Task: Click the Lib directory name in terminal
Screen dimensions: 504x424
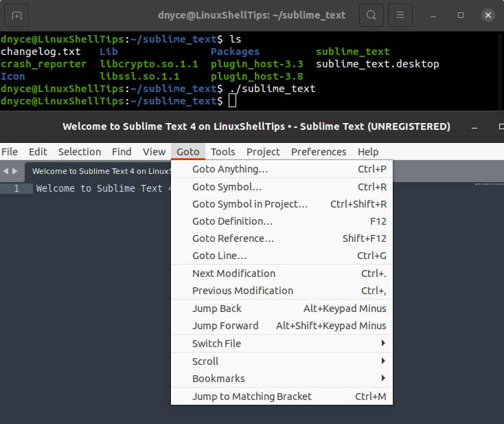Action: (108, 52)
